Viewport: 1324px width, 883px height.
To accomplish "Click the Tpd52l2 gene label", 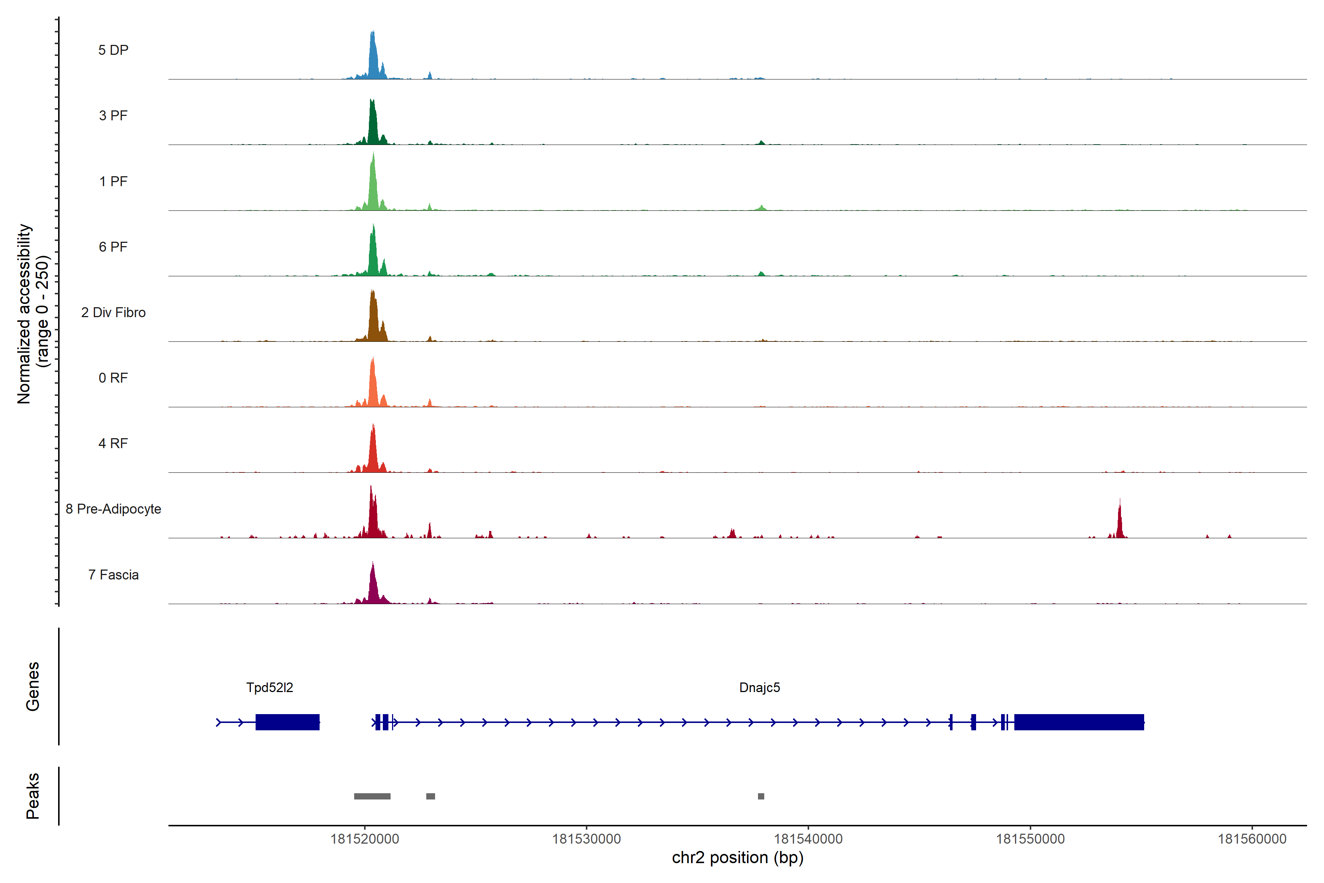I will click(270, 688).
